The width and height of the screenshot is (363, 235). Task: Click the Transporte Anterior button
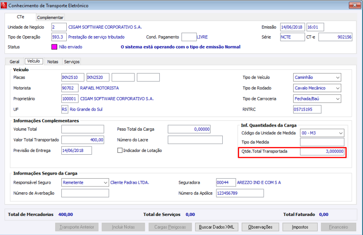click(77, 227)
